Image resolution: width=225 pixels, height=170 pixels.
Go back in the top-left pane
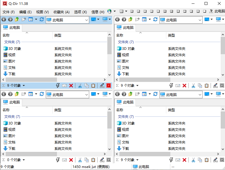pyautogui.click(x=4, y=19)
